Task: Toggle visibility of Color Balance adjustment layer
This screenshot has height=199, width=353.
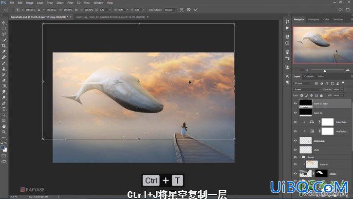Action: click(x=296, y=122)
